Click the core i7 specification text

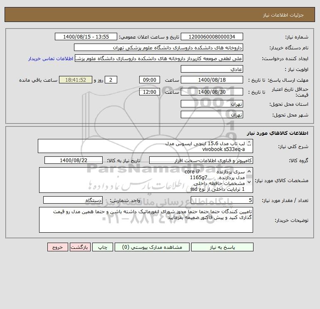(x=192, y=172)
